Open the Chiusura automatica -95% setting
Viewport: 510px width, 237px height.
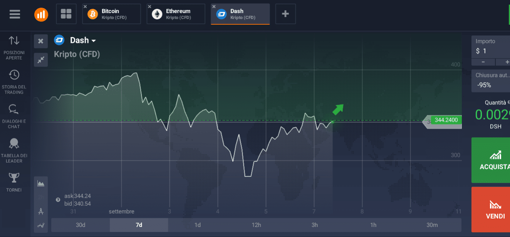[x=491, y=81]
